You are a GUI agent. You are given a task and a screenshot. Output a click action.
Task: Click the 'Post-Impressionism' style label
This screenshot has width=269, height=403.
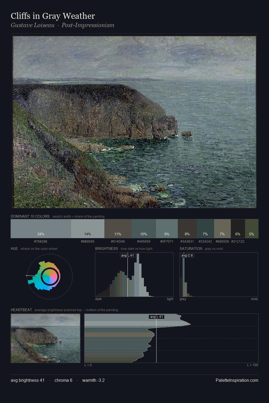pyautogui.click(x=88, y=25)
